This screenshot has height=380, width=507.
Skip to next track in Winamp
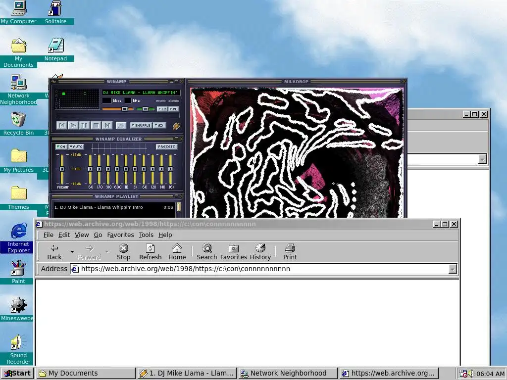[107, 125]
